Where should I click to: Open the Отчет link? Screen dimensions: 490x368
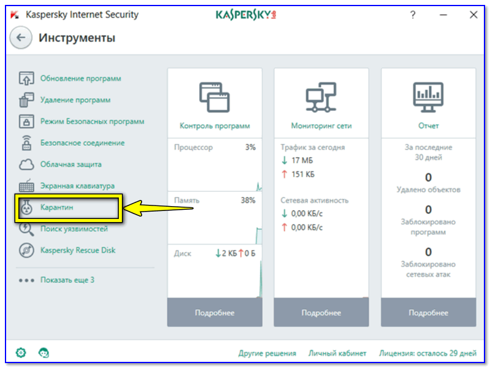pos(428,126)
